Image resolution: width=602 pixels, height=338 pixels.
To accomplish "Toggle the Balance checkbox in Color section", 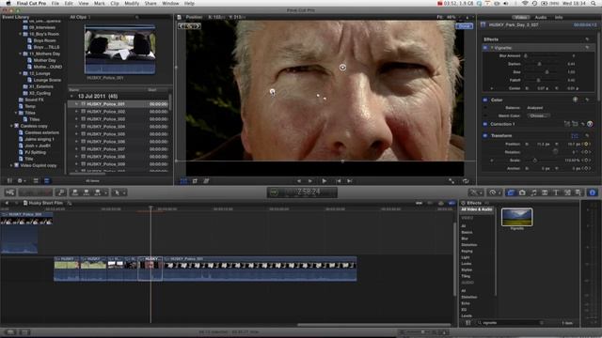I will (x=485, y=108).
